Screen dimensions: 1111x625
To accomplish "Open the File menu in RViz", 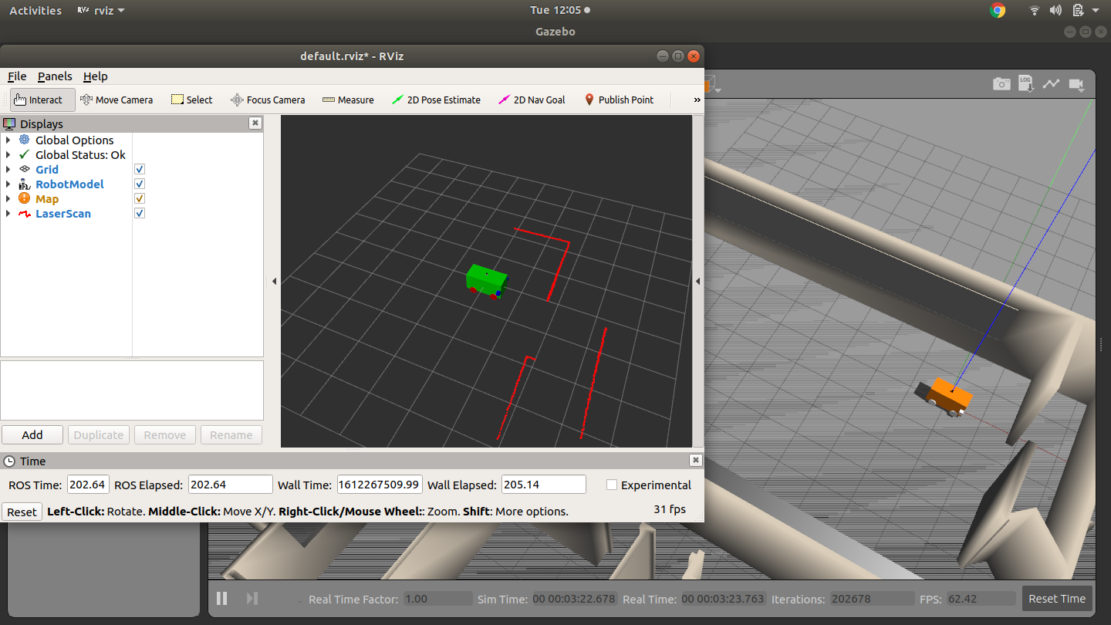I will (x=17, y=76).
